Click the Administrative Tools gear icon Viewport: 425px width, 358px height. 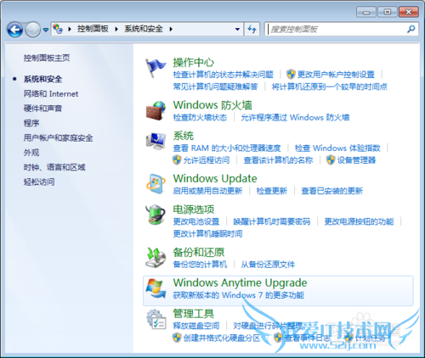156,319
